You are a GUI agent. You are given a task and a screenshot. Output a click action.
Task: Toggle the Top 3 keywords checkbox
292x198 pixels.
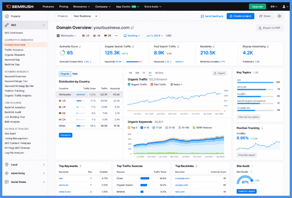click(x=129, y=128)
